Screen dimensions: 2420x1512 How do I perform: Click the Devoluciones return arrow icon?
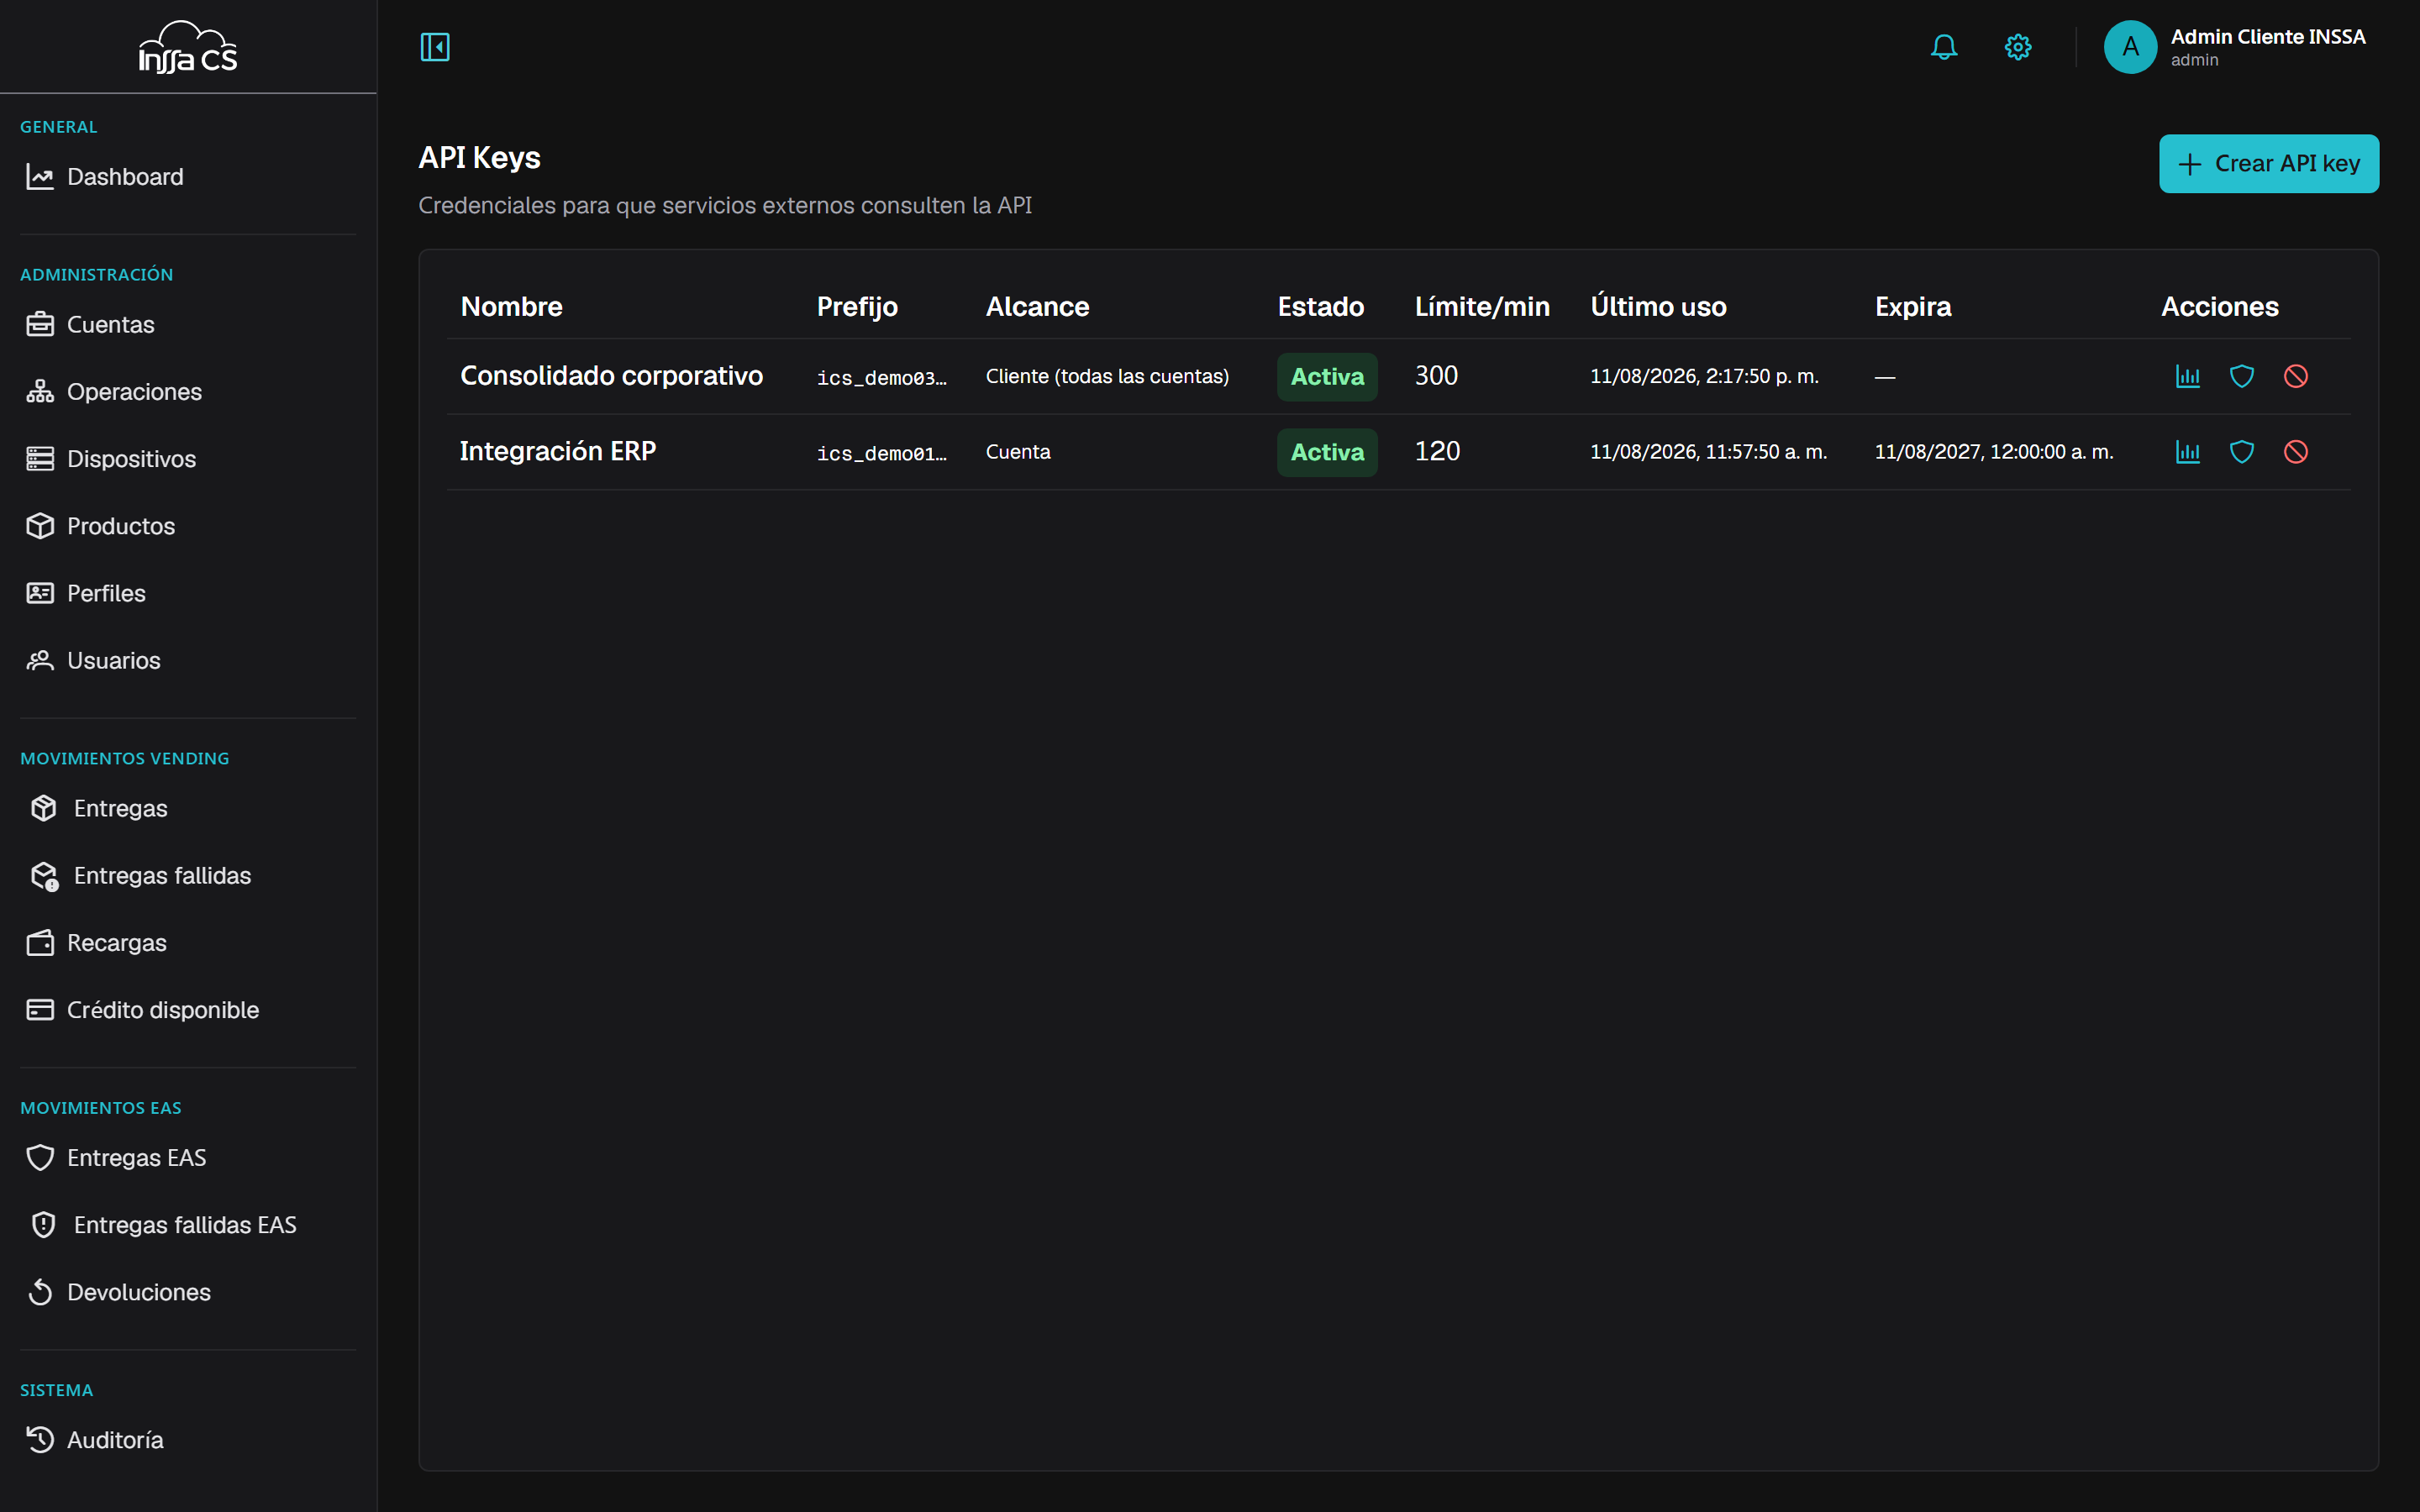click(40, 1292)
